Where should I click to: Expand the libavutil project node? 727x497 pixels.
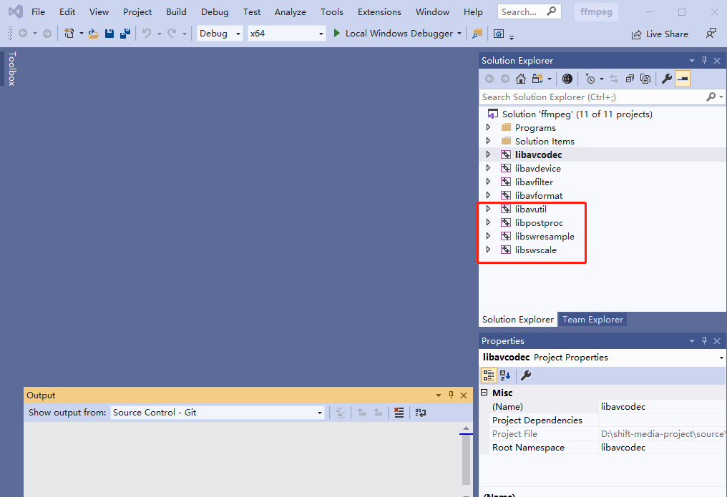(x=489, y=209)
